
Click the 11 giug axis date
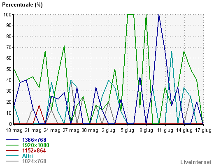pyautogui.click(x=165, y=130)
